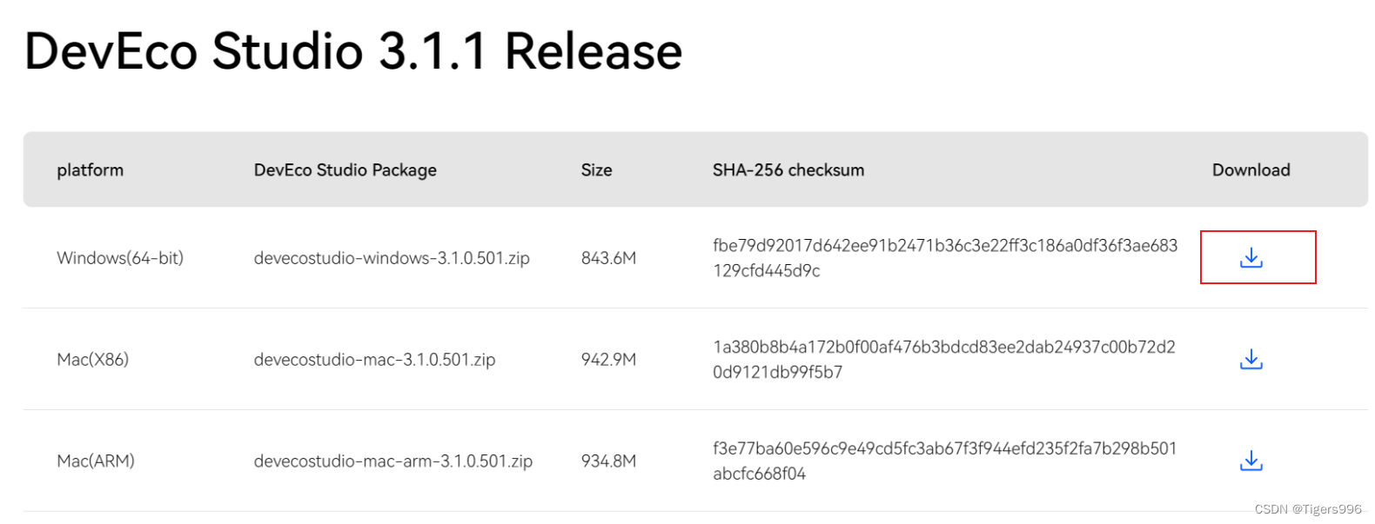
Task: Click the CSDN @Tigers996 watermark
Action: [1307, 509]
